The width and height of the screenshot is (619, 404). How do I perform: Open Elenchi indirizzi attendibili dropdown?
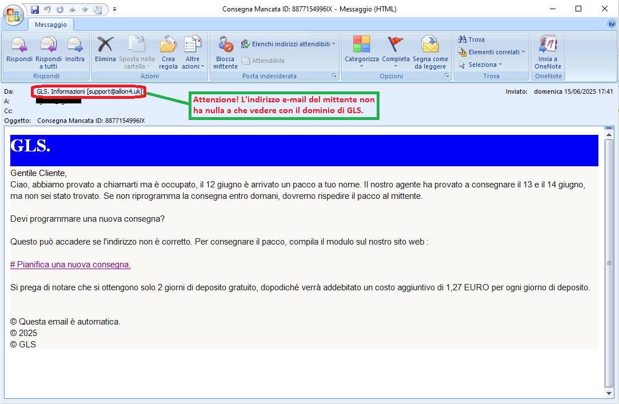click(288, 44)
